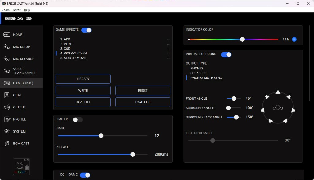Open the Output speaker icon

(7, 107)
